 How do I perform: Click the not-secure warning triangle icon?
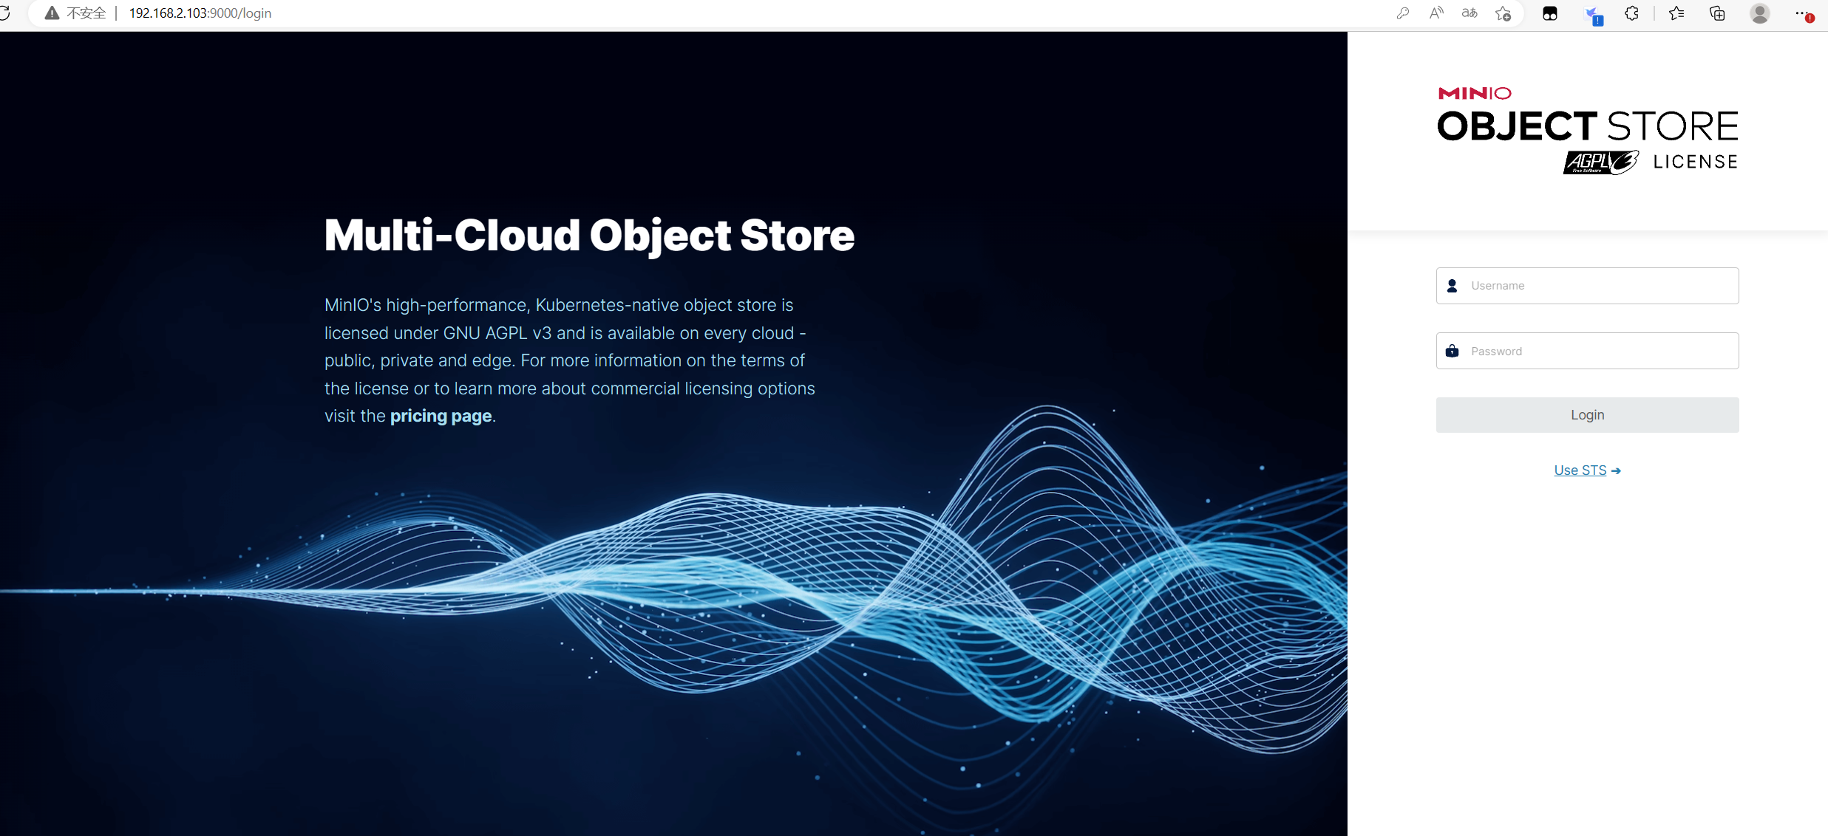(x=52, y=13)
